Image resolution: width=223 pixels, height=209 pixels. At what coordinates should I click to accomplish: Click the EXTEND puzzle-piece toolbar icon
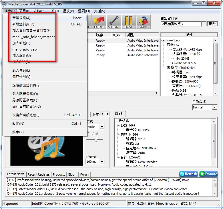point(99,22)
